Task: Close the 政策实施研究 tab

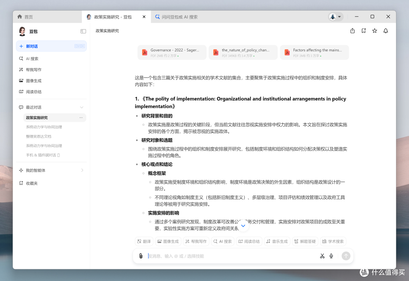Action: point(144,17)
